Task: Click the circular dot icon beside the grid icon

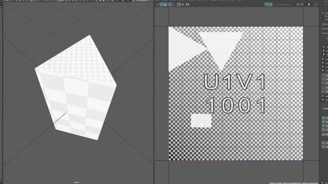Action: [183, 4]
